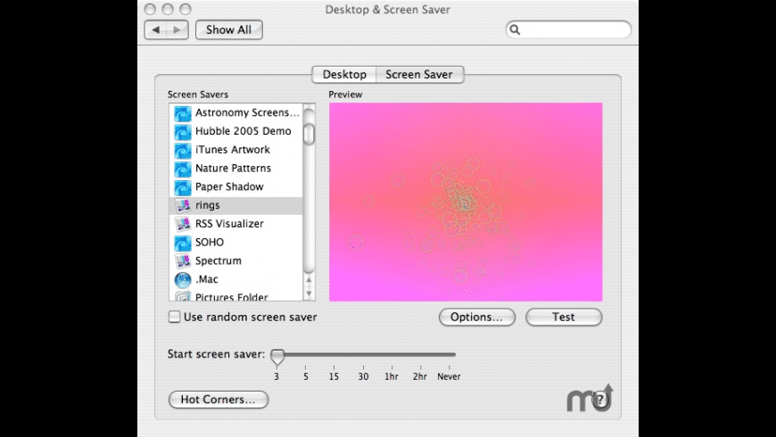Open screen saver Options
Viewport: 776px width, 437px height.
coord(476,317)
